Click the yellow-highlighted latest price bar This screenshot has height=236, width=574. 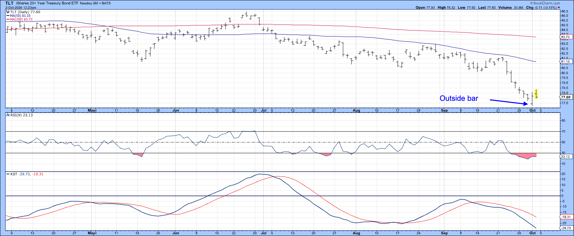point(537,94)
